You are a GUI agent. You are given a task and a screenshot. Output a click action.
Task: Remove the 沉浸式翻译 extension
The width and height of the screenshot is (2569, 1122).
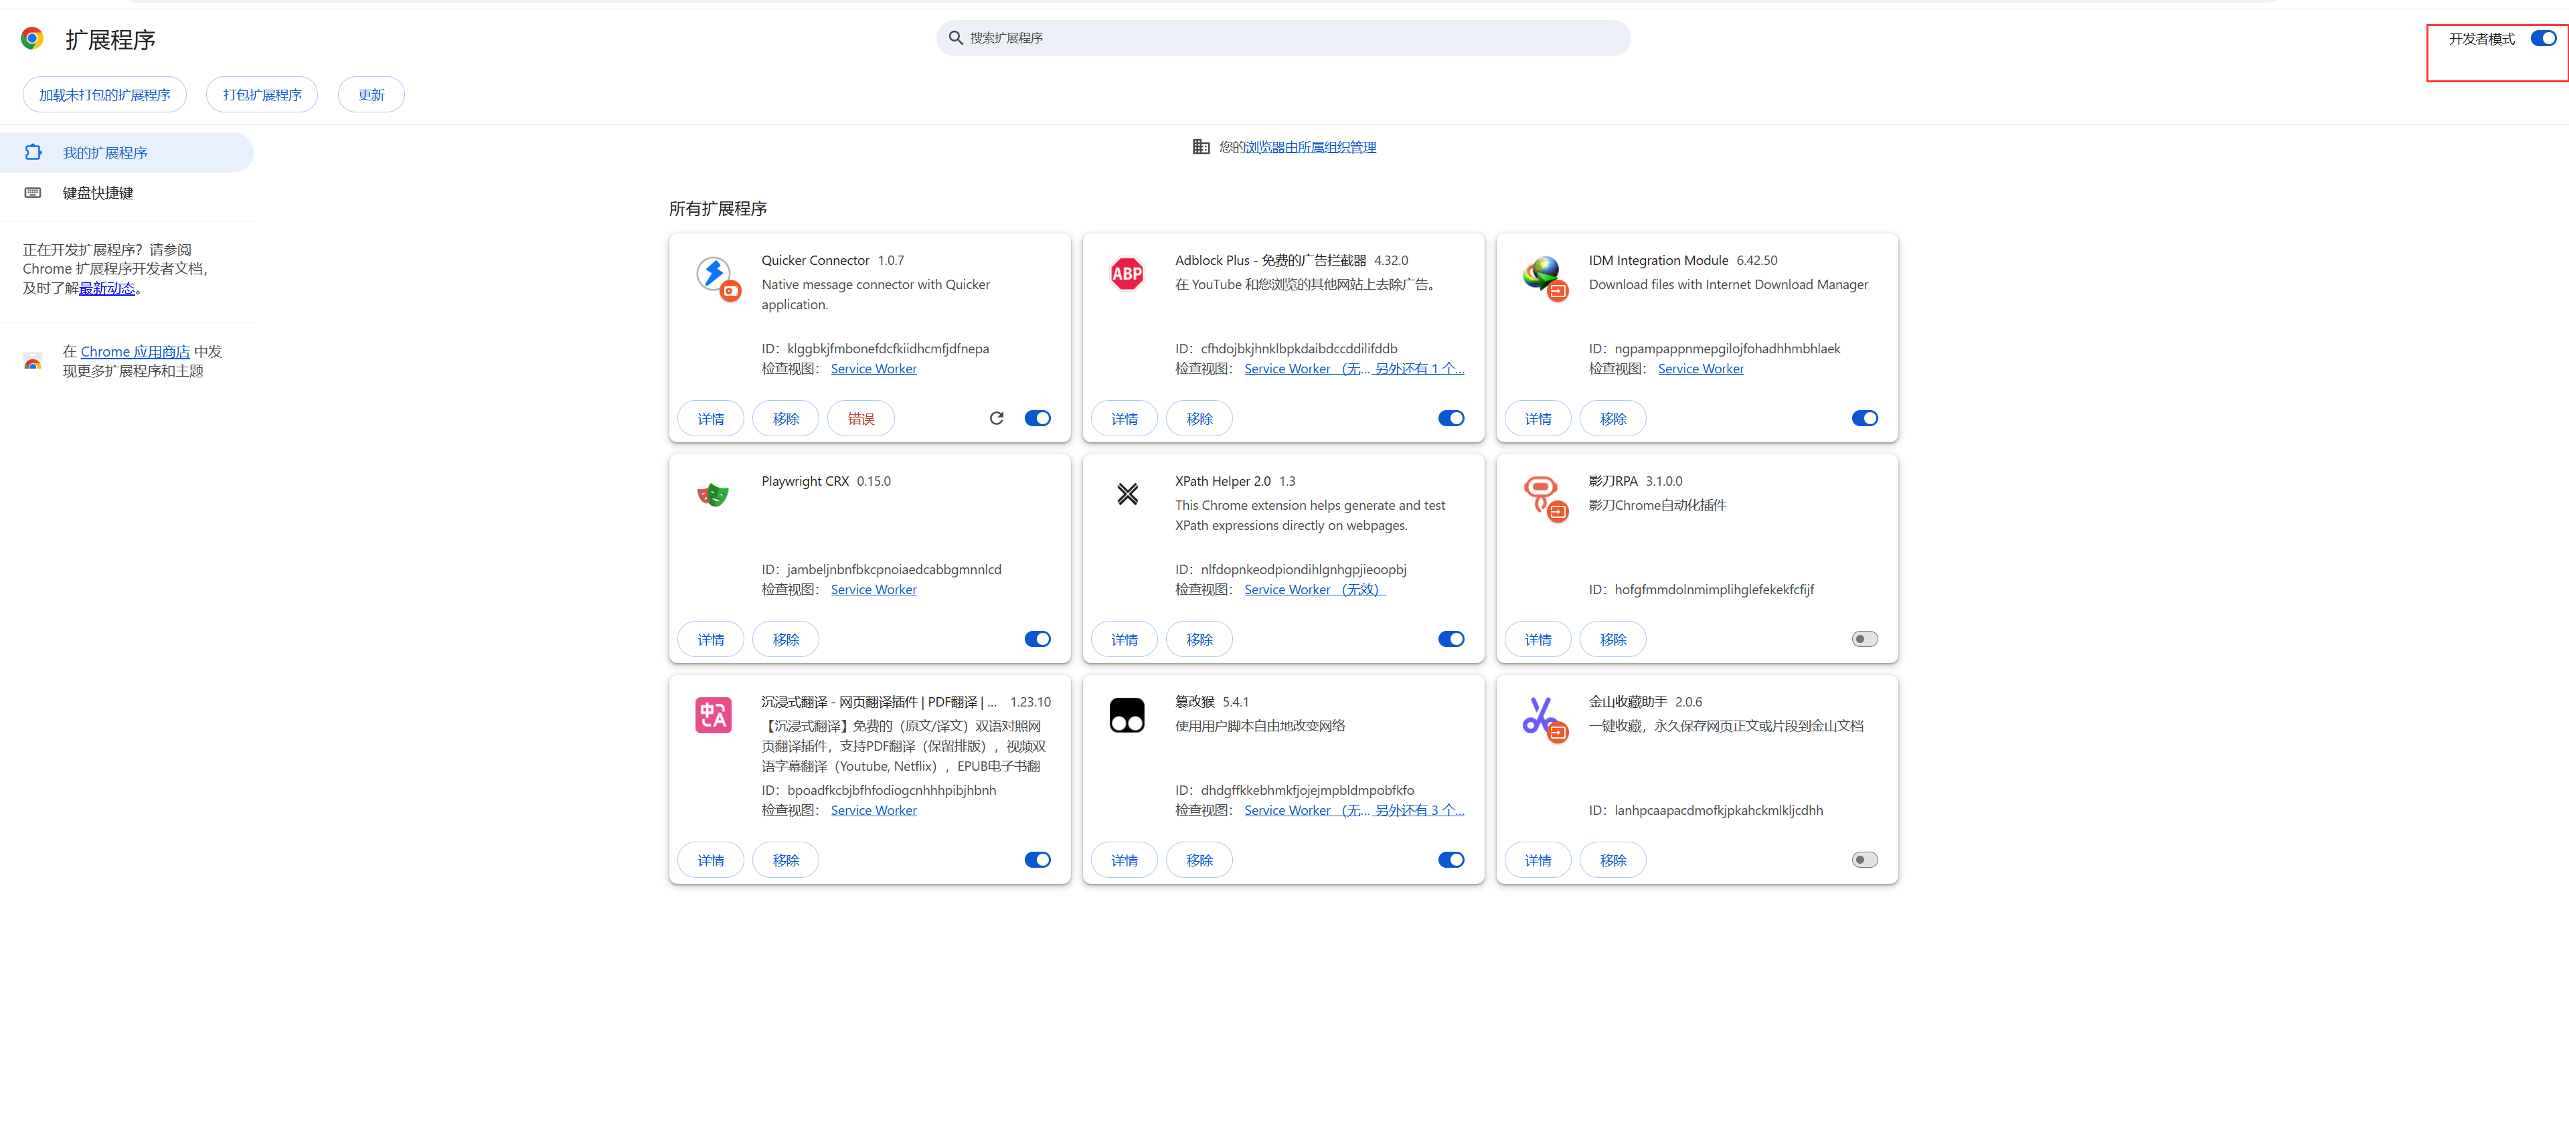[786, 860]
